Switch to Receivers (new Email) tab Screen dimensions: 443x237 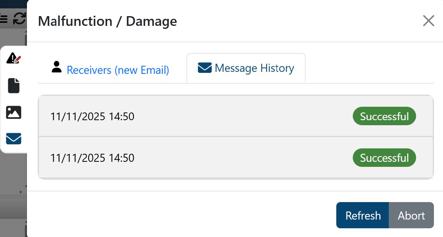point(118,70)
